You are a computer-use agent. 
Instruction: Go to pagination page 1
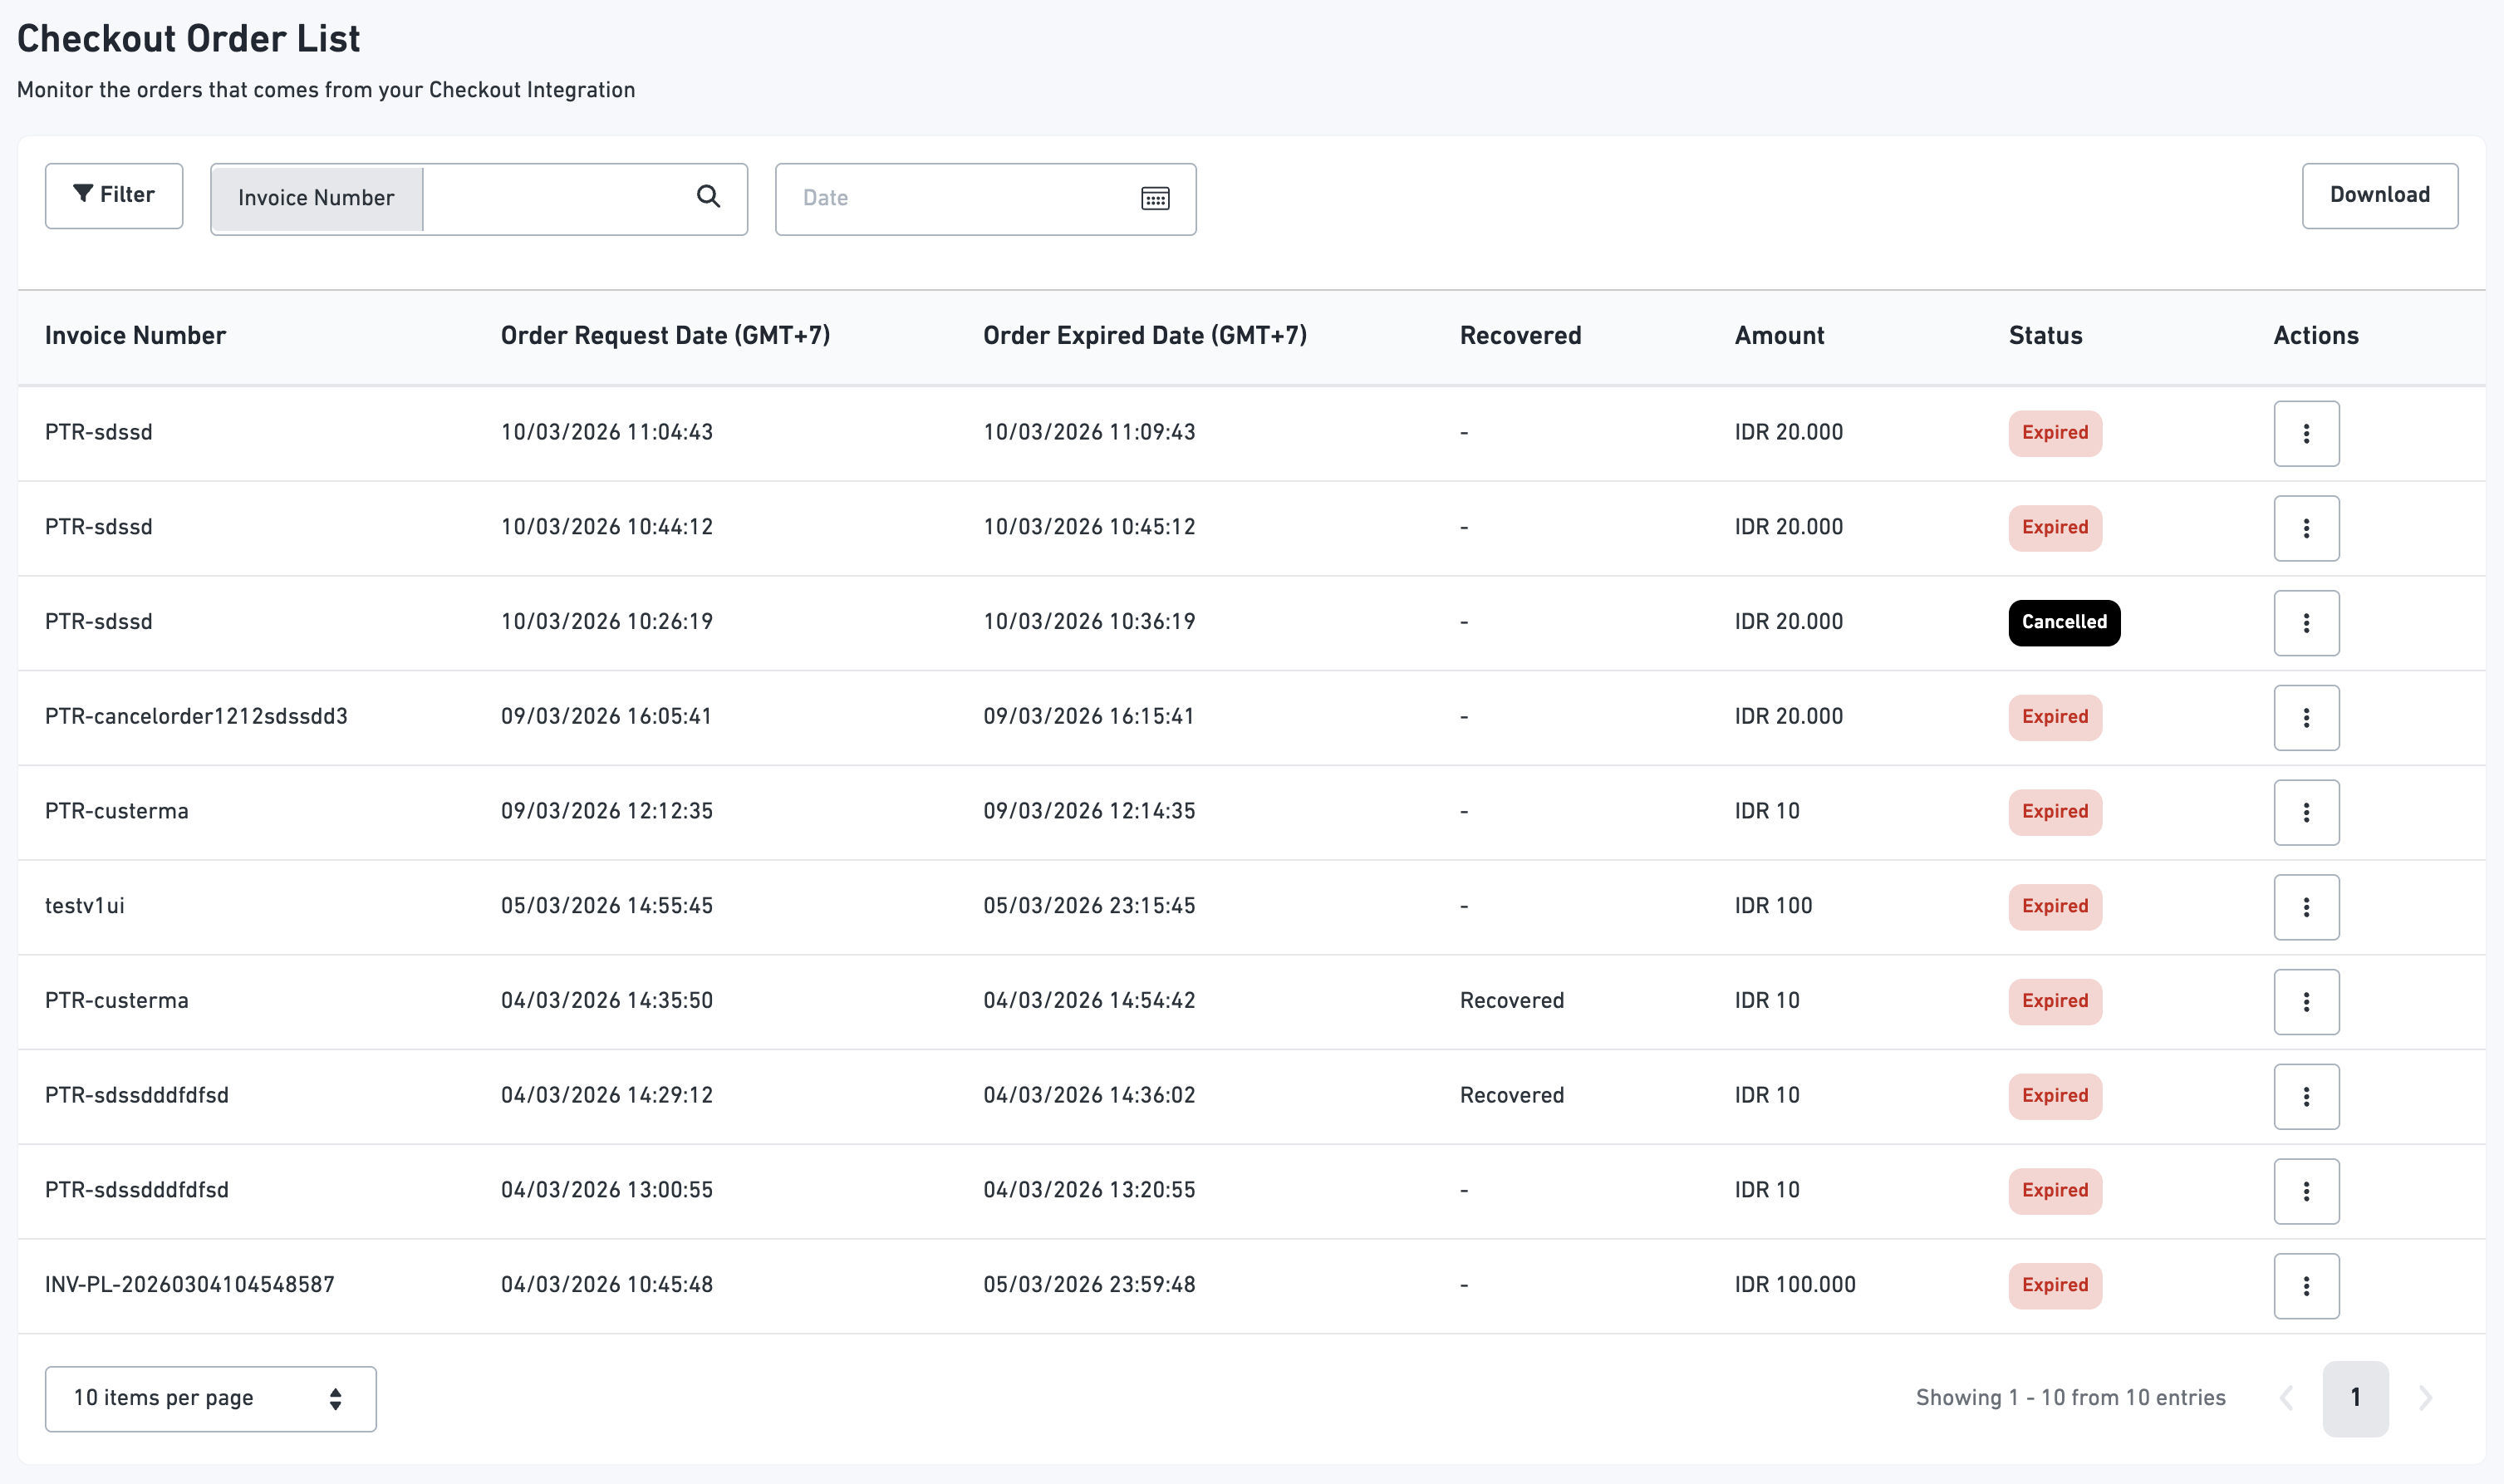(x=2354, y=1397)
